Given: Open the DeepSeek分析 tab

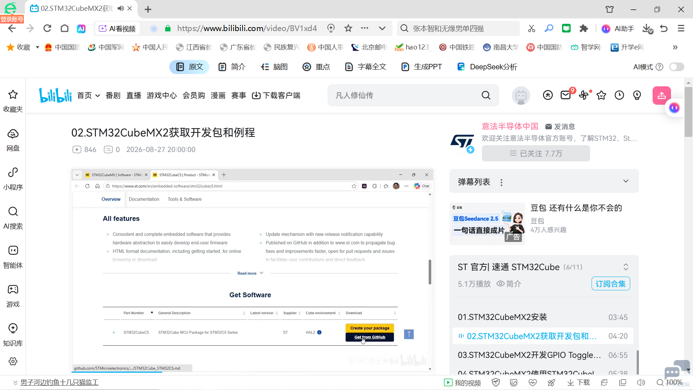Looking at the screenshot, I should point(487,67).
